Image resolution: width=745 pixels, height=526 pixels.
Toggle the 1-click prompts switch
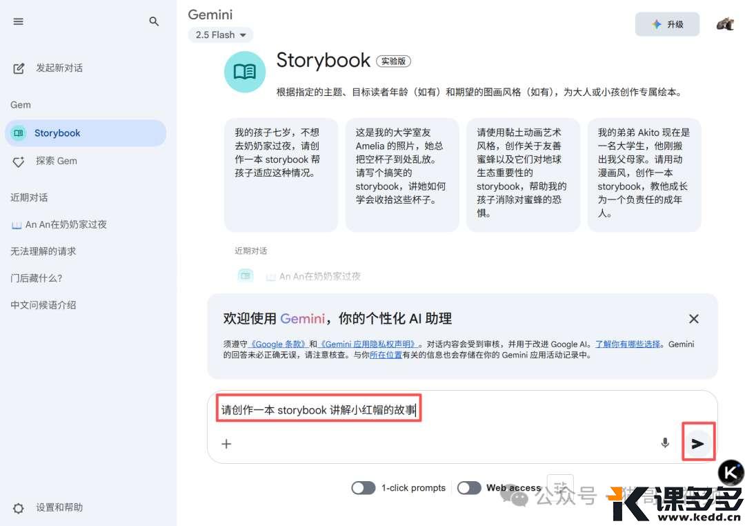click(364, 488)
